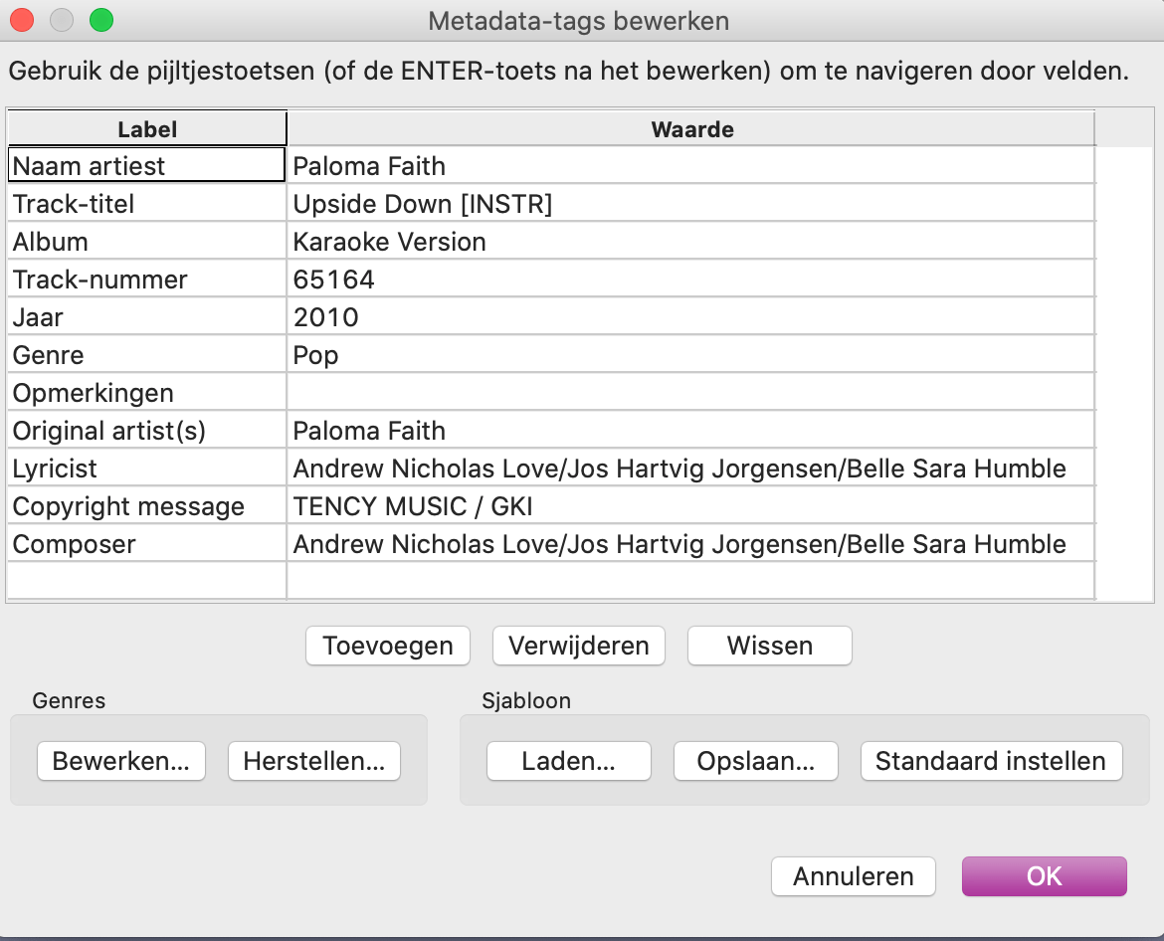Screen dimensions: 1164x941
Task: Select the Album label cell
Action: (x=147, y=241)
